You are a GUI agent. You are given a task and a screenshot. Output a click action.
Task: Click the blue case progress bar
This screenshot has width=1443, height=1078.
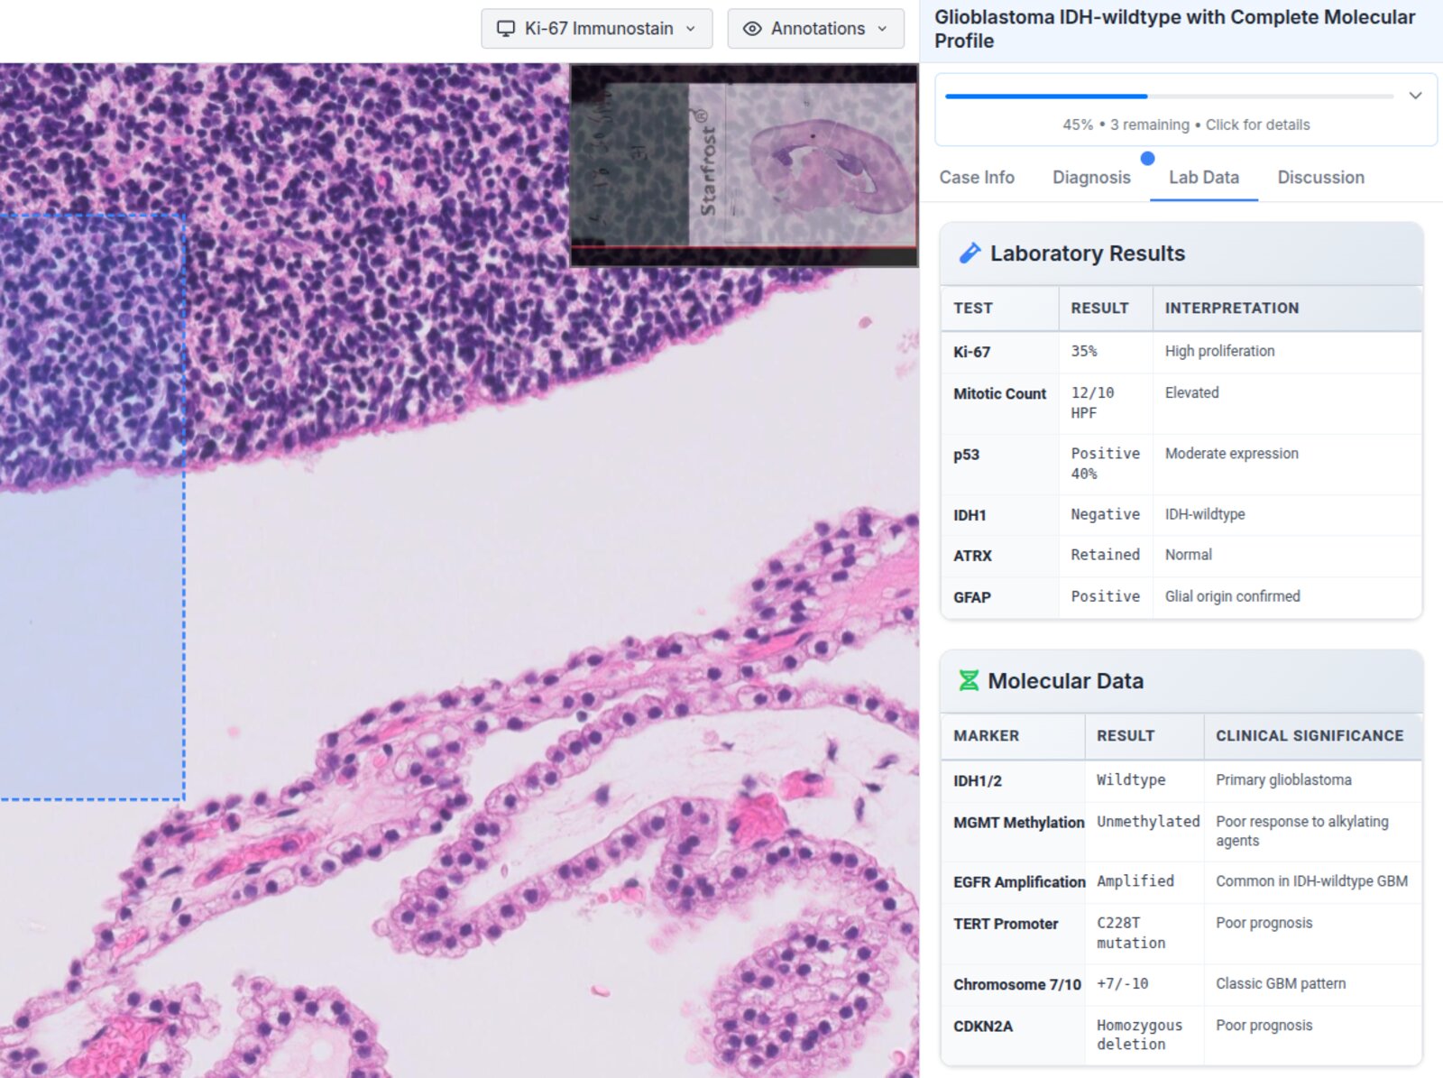pos(1046,96)
